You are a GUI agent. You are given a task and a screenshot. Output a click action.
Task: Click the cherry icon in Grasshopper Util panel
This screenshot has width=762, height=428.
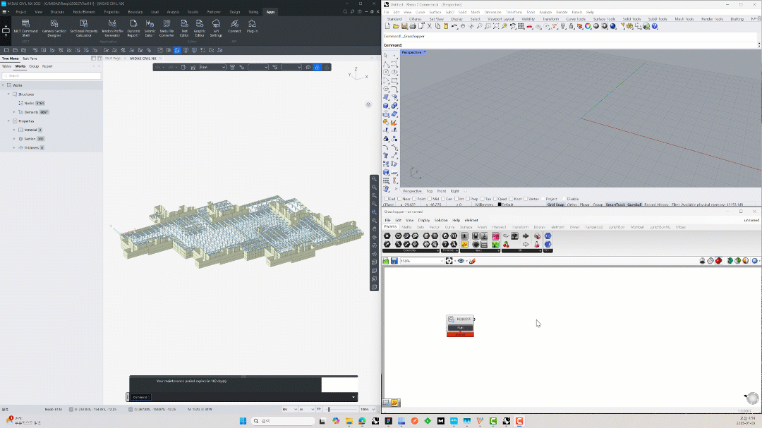[506, 245]
